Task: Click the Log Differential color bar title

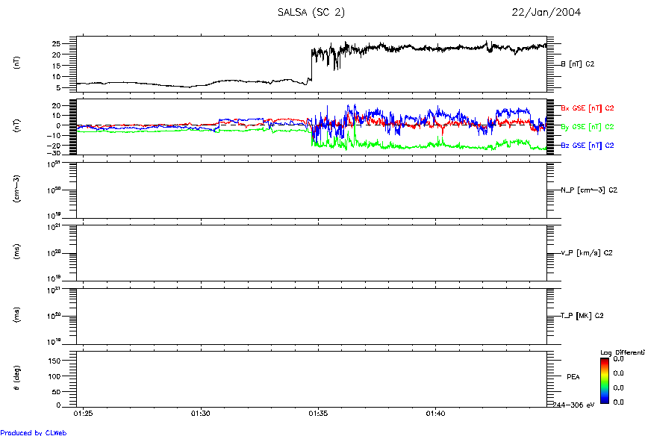Action: coord(623,352)
